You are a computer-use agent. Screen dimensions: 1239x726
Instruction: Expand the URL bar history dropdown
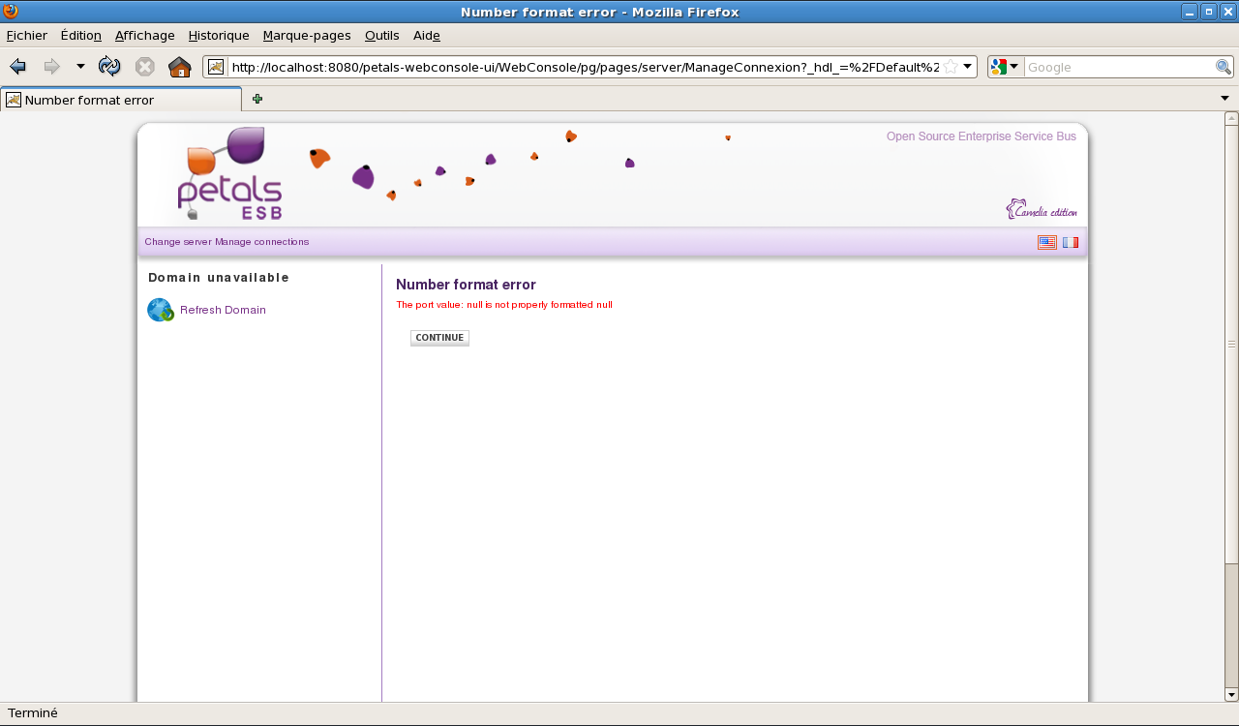click(967, 67)
